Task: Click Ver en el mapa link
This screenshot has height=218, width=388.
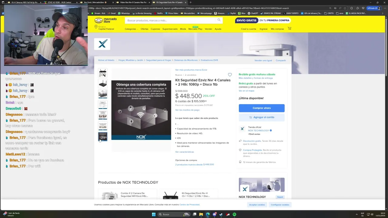Action: [246, 91]
